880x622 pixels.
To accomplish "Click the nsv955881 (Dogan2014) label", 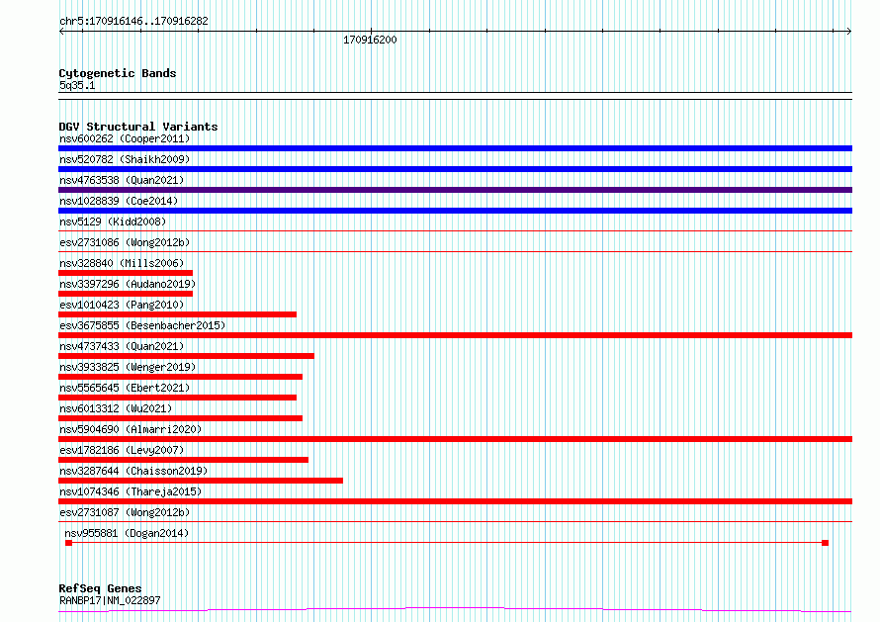I will (127, 533).
